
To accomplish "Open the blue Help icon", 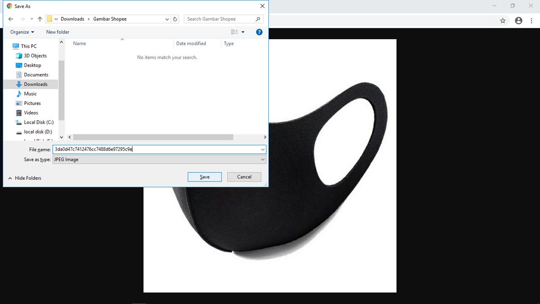I will (x=259, y=32).
